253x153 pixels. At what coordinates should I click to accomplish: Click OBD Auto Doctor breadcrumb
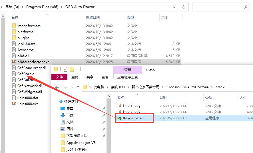[80, 7]
